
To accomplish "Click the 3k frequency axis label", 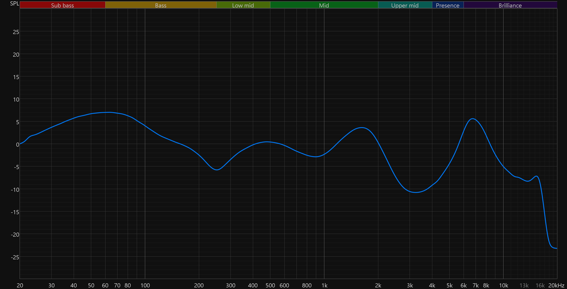I will (x=410, y=285).
